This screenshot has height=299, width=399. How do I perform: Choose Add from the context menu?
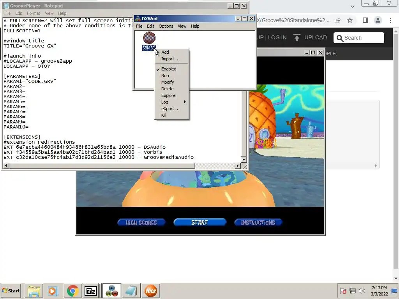tap(165, 52)
